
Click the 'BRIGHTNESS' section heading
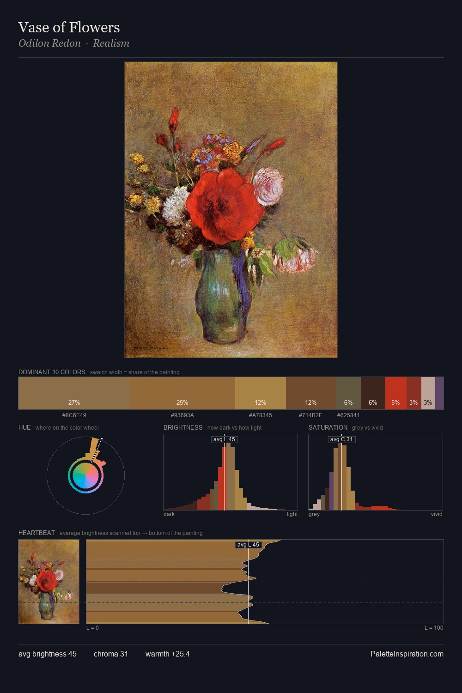[x=183, y=427]
